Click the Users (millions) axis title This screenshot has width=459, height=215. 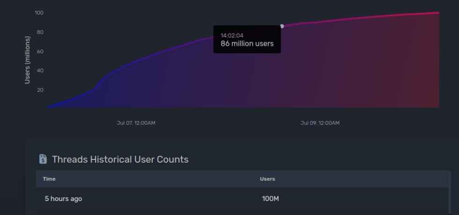point(28,60)
